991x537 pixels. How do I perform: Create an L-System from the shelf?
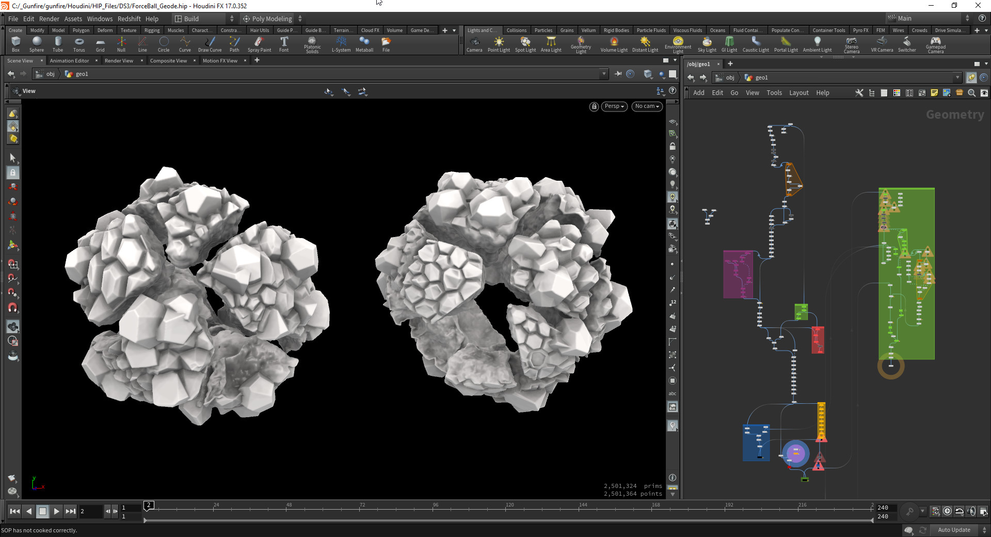click(341, 44)
